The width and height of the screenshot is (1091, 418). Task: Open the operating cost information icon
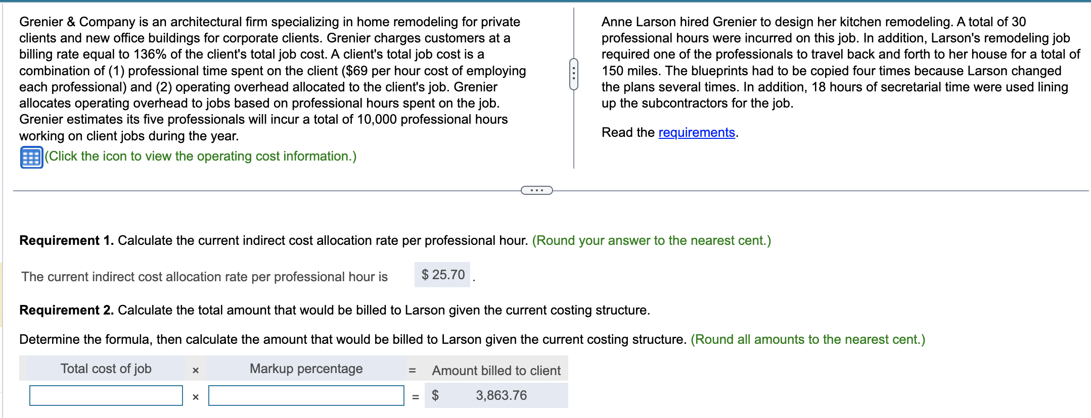pyautogui.click(x=30, y=157)
